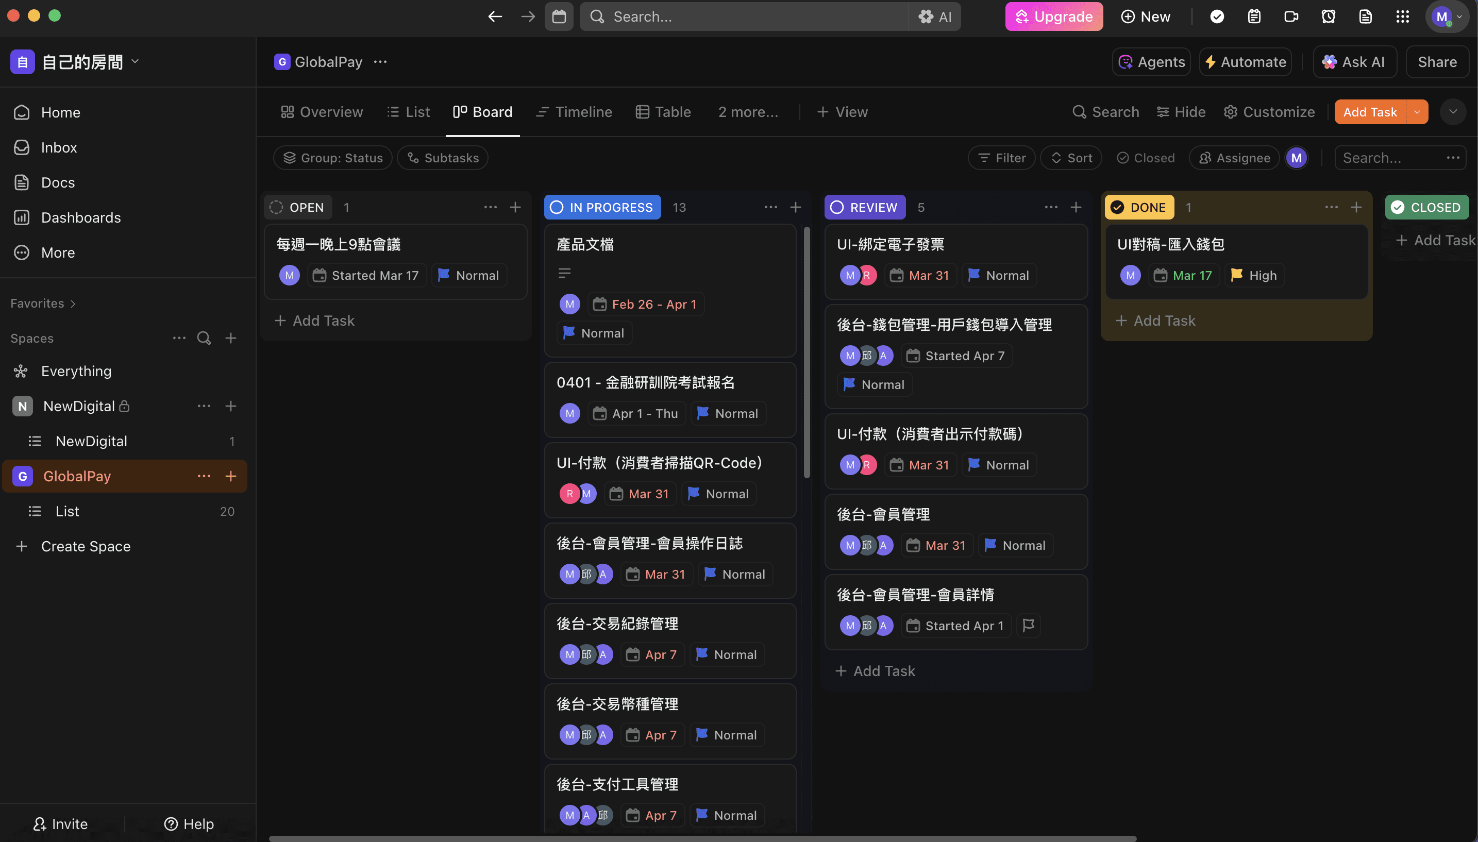Open the alarm clock reminder icon
1478x842 pixels.
(x=1328, y=16)
